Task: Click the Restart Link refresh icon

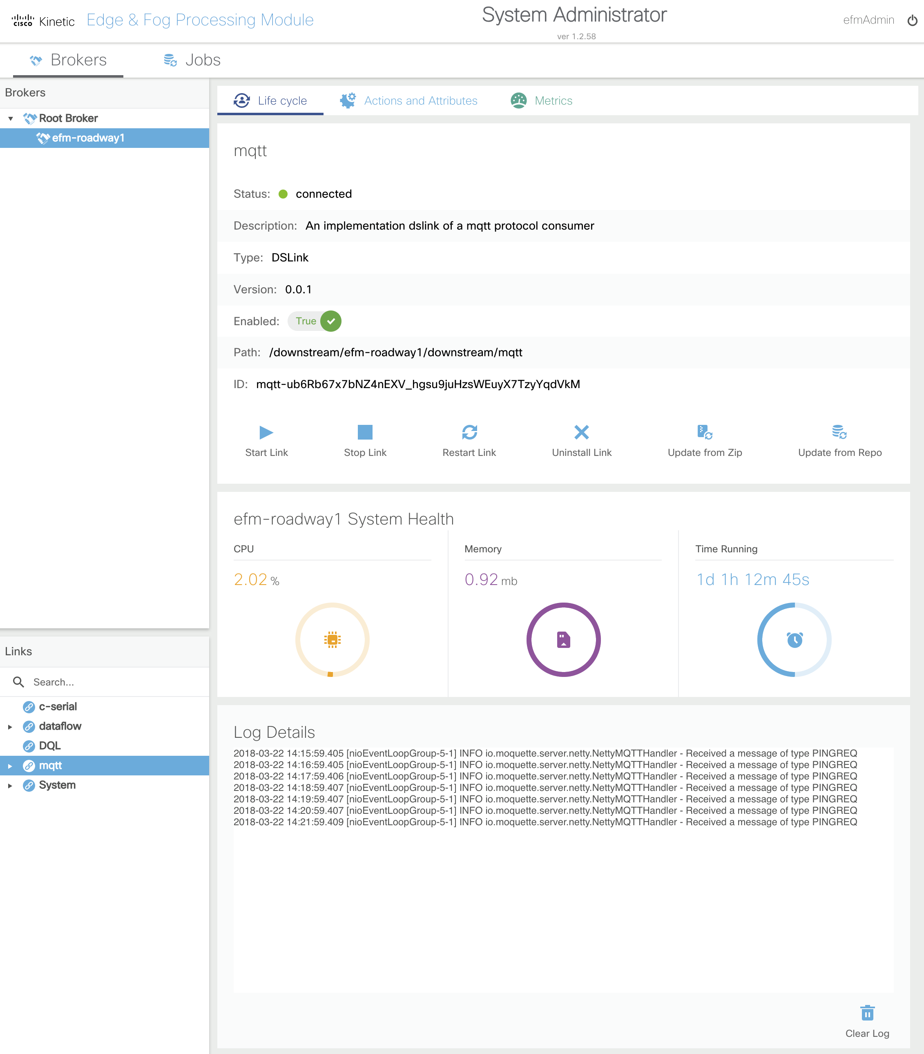Action: [x=469, y=432]
